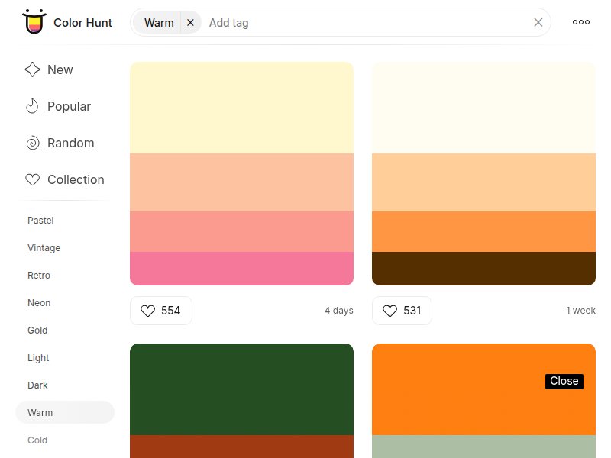Image resolution: width=611 pixels, height=458 pixels.
Task: Remove the Warm tag via its X icon
Action: [190, 22]
